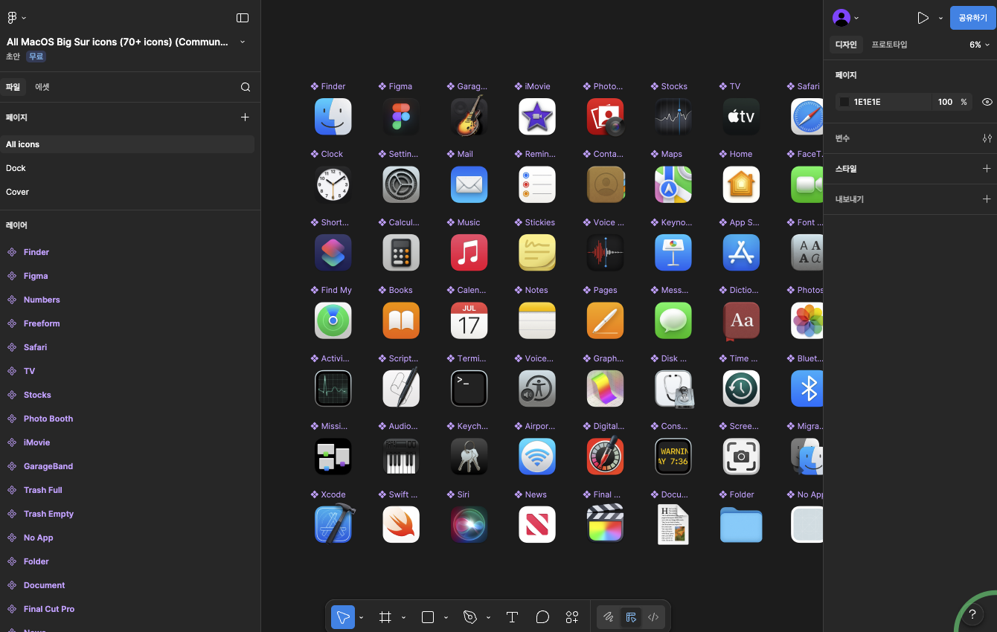Select the Text tool
Viewport: 997px width, 632px height.
[x=512, y=617]
